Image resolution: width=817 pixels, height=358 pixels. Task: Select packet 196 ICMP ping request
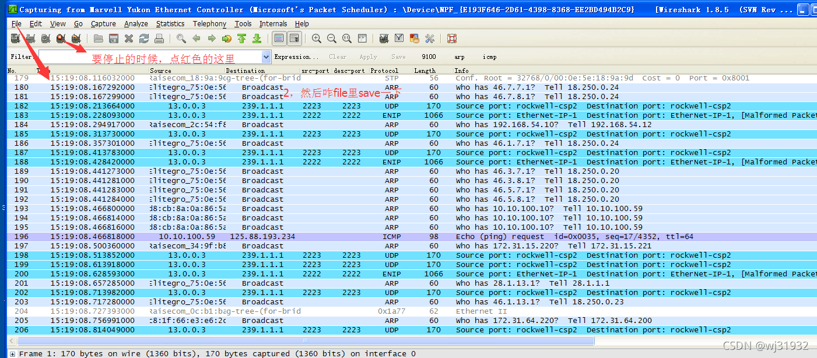pyautogui.click(x=412, y=237)
